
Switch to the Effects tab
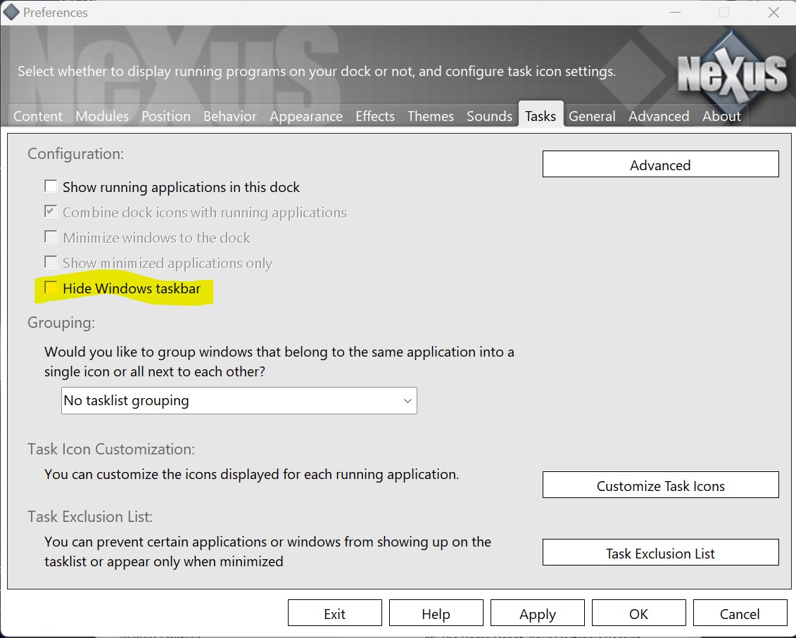pos(375,116)
